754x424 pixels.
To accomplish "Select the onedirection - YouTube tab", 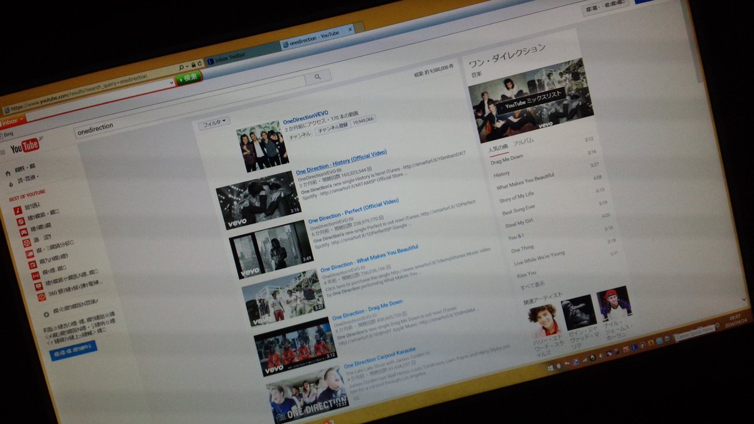I will [319, 38].
